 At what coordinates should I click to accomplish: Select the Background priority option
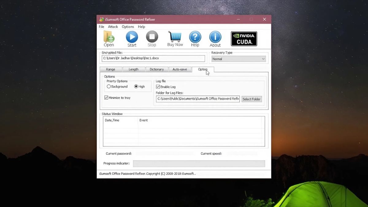coord(109,86)
